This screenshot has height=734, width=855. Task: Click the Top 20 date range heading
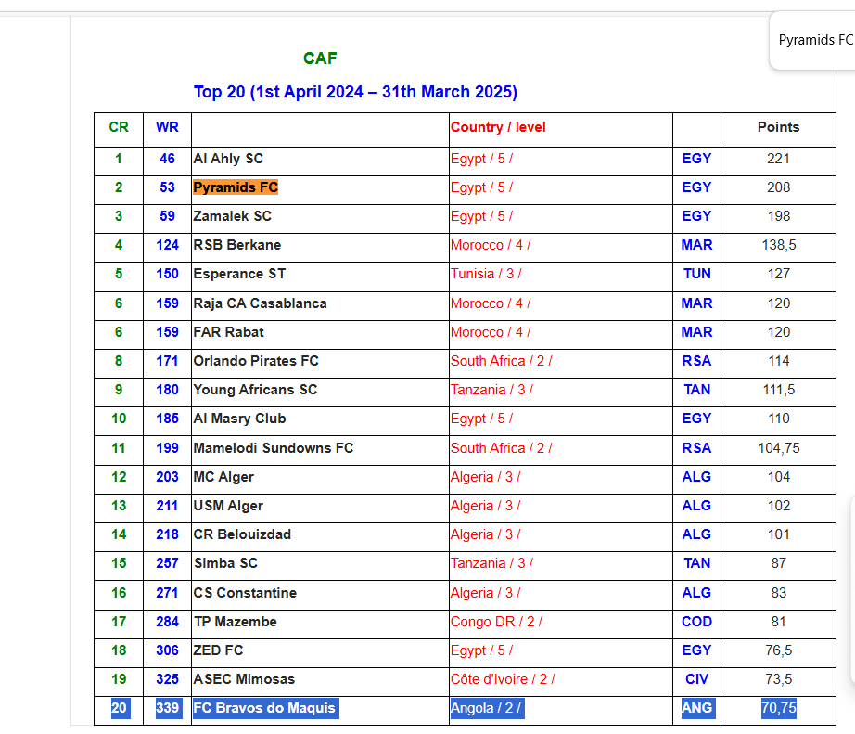pos(355,92)
